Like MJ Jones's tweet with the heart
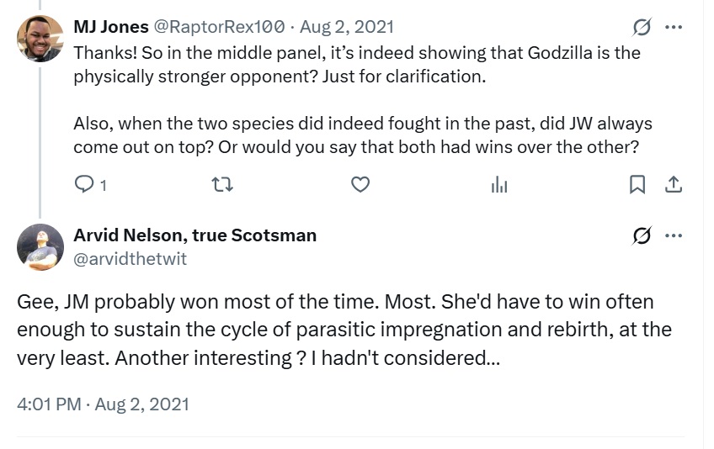Screen dimensions: 714x449 pyautogui.click(x=360, y=184)
